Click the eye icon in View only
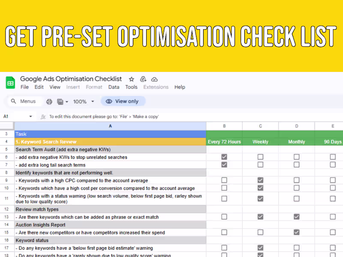 click(x=109, y=101)
